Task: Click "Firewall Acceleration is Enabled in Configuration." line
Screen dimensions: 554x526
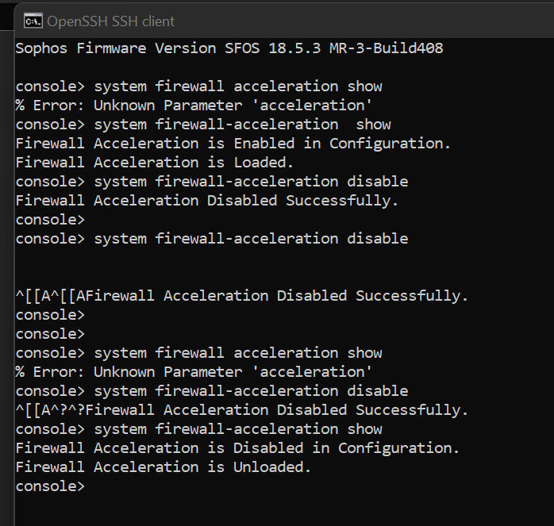Action: [233, 143]
